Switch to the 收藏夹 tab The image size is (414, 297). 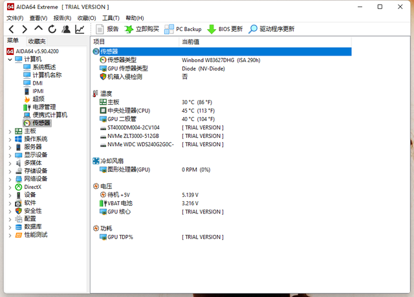(x=37, y=41)
